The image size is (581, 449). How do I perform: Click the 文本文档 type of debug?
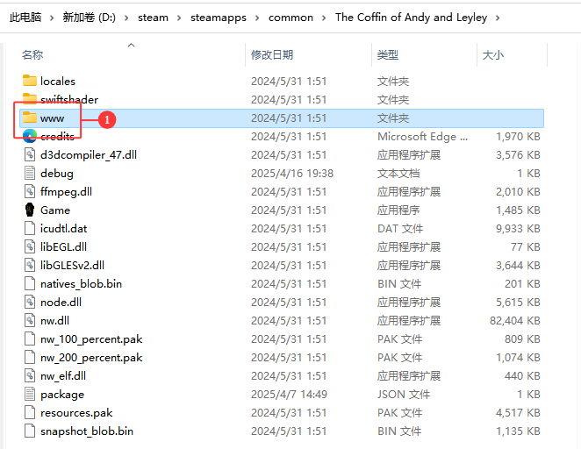(x=398, y=174)
